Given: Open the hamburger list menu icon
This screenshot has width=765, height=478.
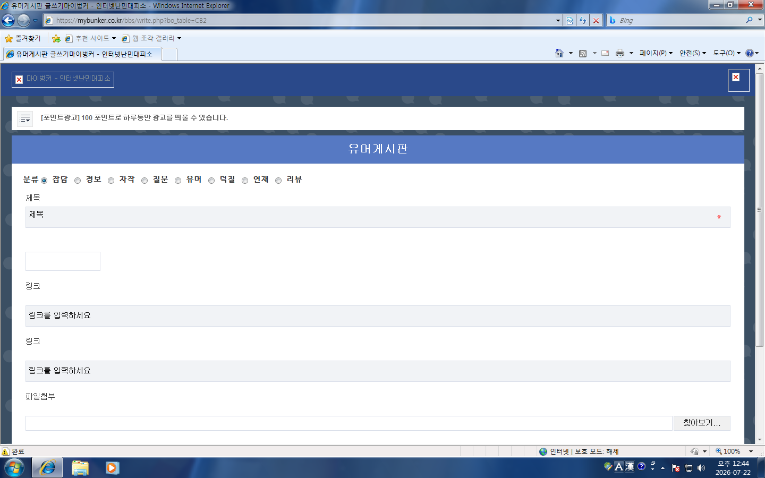Looking at the screenshot, I should point(25,119).
